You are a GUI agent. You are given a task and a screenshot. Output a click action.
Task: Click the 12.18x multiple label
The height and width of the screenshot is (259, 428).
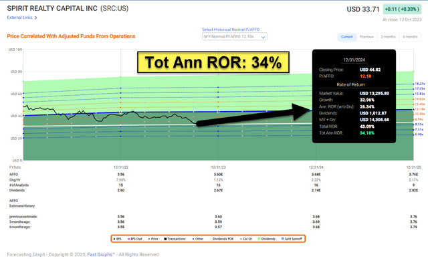click(x=420, y=109)
